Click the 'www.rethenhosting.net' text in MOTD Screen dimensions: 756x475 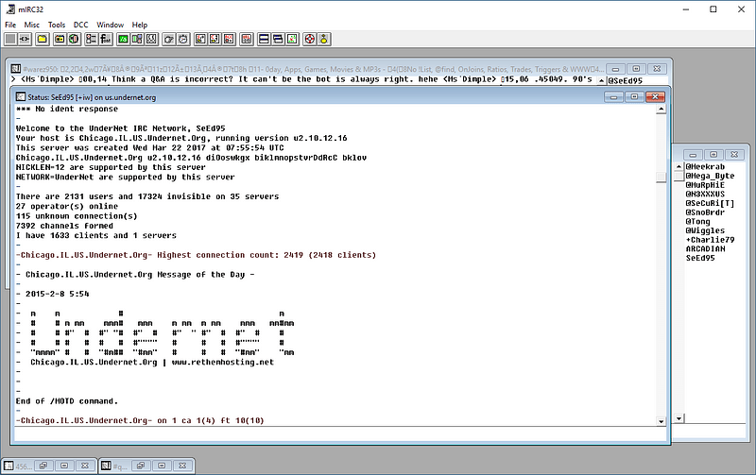[222, 363]
